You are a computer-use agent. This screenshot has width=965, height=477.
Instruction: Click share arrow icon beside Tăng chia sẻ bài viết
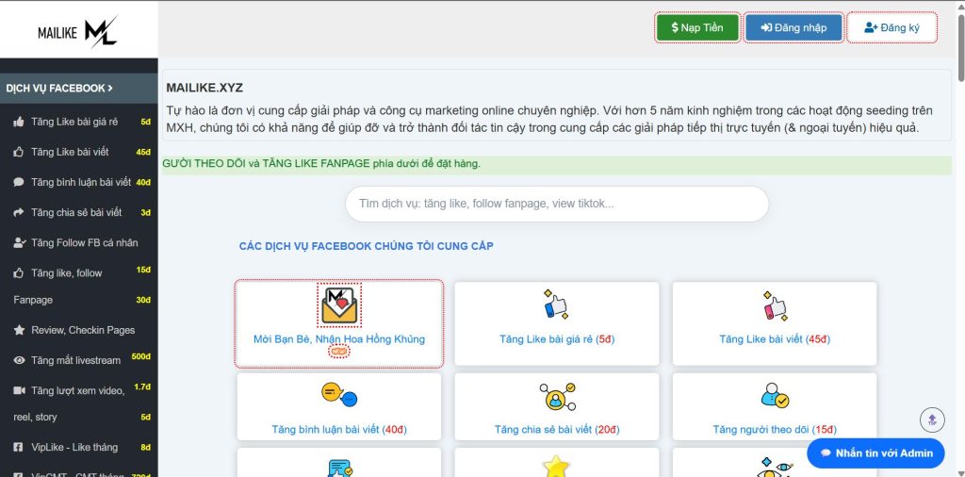coord(19,212)
